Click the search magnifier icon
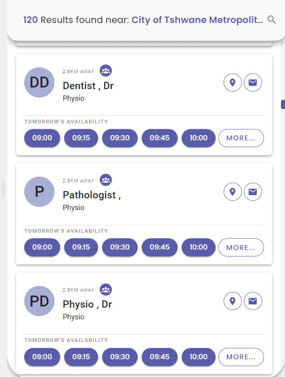The image size is (285, 377). (272, 20)
